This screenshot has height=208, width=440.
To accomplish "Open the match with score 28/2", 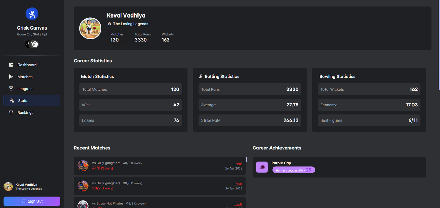I will [160, 186].
